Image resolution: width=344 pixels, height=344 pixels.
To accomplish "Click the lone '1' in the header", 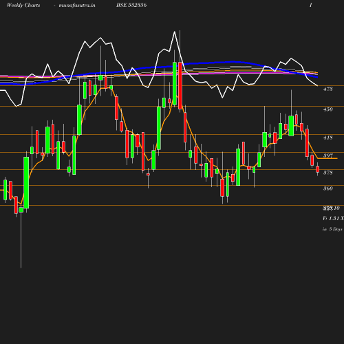I will (x=311, y=5).
